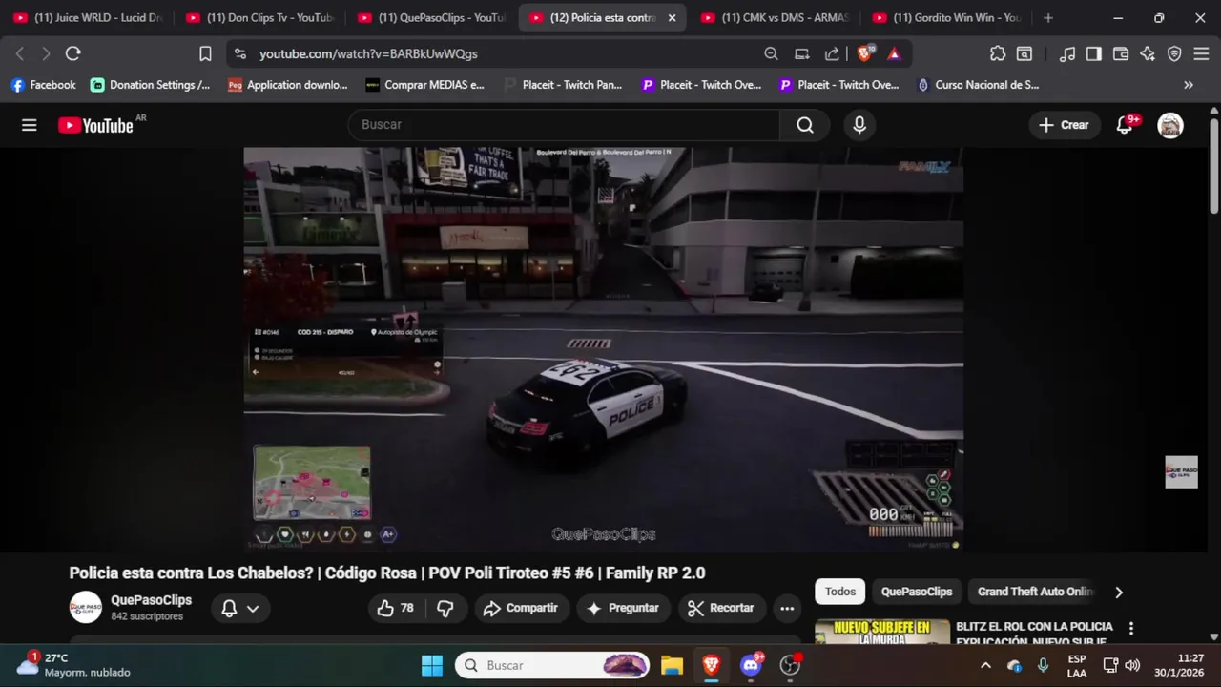
Task: Open the zoom magnifier icon in address bar
Action: [x=771, y=54]
